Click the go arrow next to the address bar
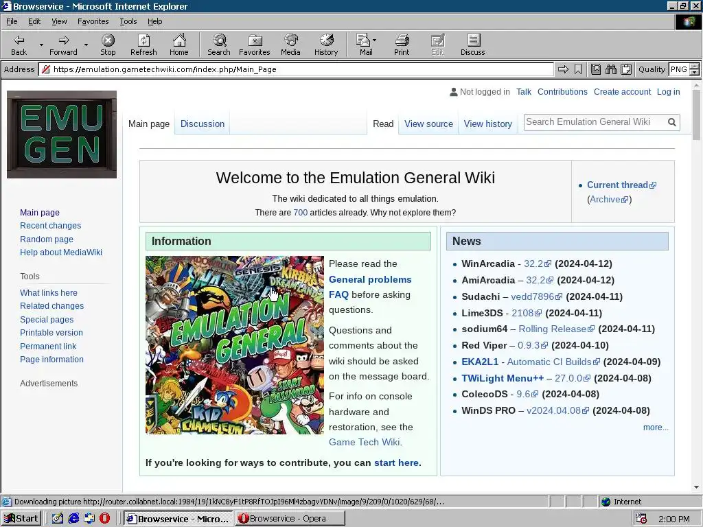Image resolution: width=703 pixels, height=527 pixels. (563, 69)
